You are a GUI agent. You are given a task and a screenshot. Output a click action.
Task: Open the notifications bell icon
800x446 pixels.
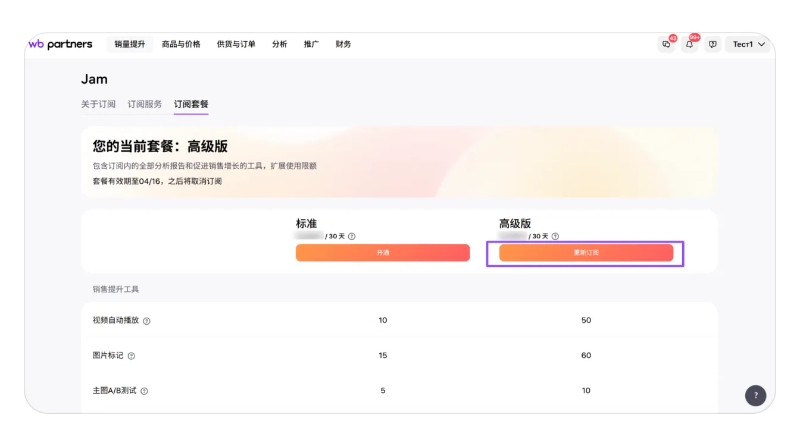(689, 44)
